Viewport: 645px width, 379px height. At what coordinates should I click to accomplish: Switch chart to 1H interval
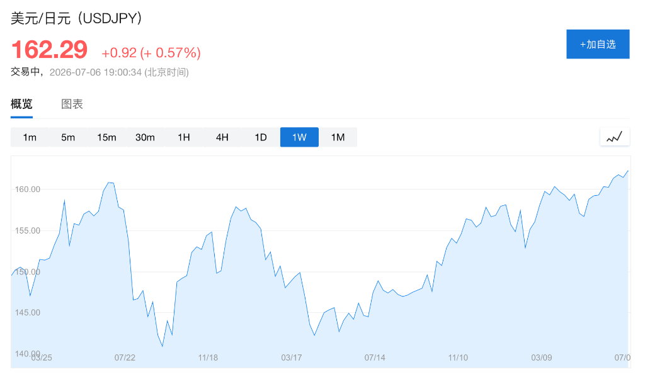(x=184, y=137)
